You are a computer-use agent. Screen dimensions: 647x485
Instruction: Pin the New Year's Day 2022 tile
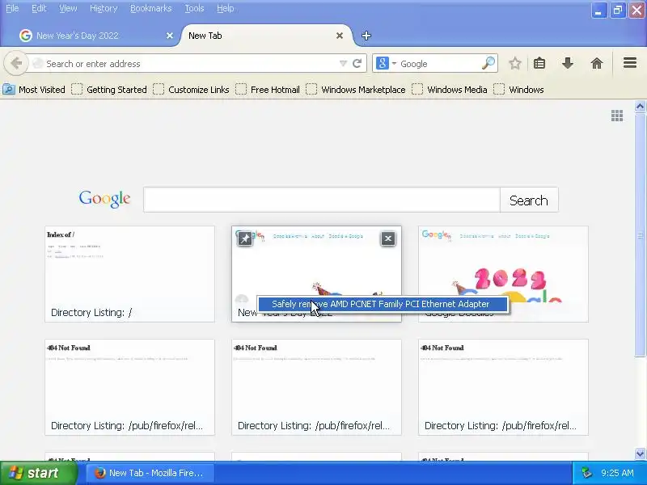point(245,238)
